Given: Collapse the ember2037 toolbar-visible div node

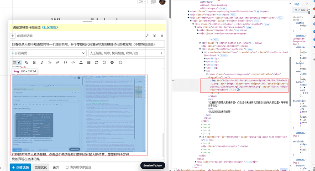Looking at the screenshot, I should 189,18.
